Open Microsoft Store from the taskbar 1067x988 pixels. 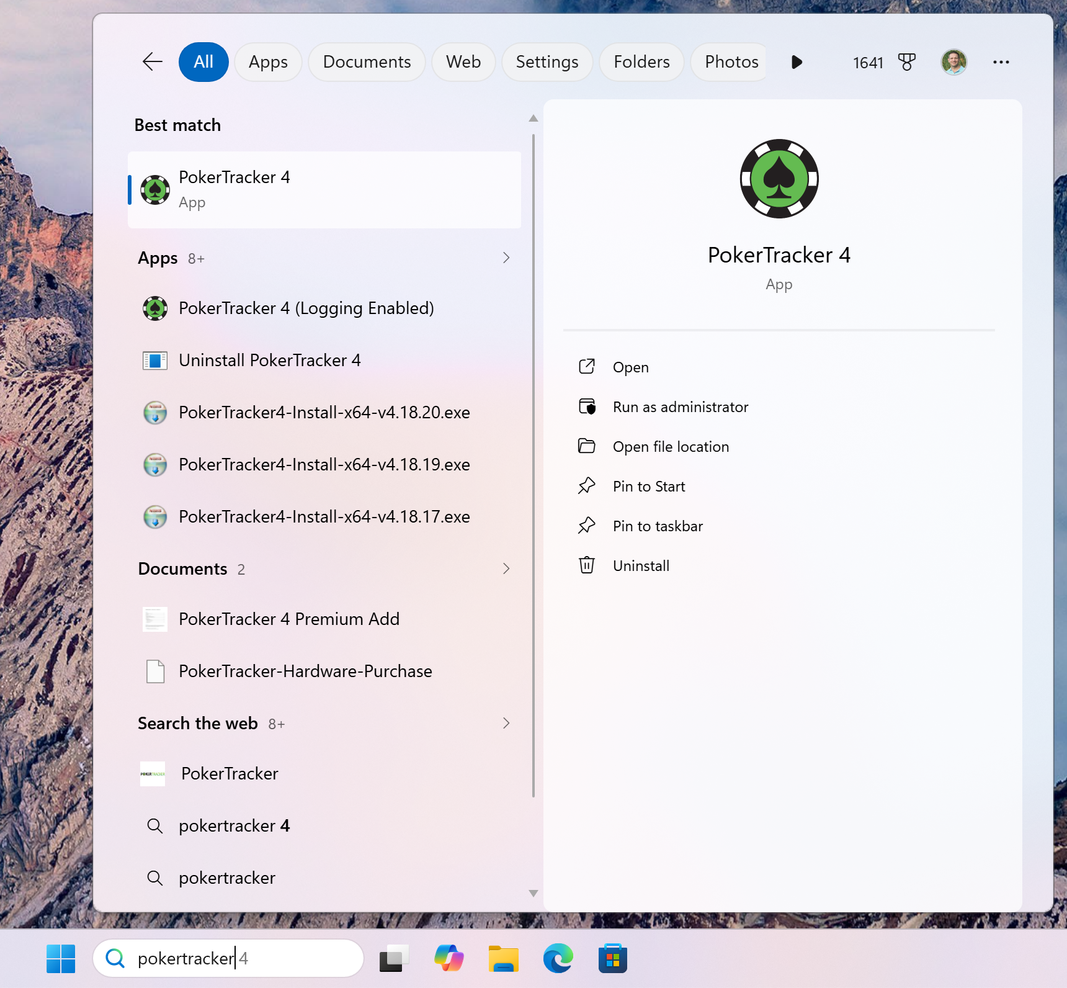pyautogui.click(x=613, y=959)
